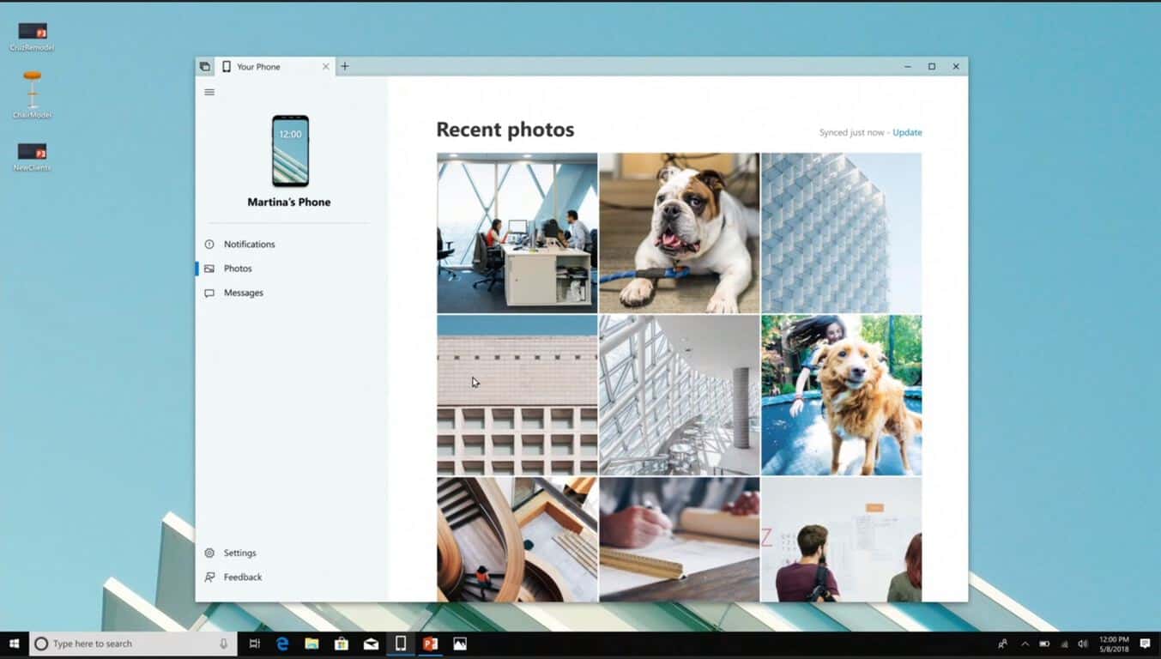Click the Update link
The height and width of the screenshot is (659, 1161).
pos(907,132)
